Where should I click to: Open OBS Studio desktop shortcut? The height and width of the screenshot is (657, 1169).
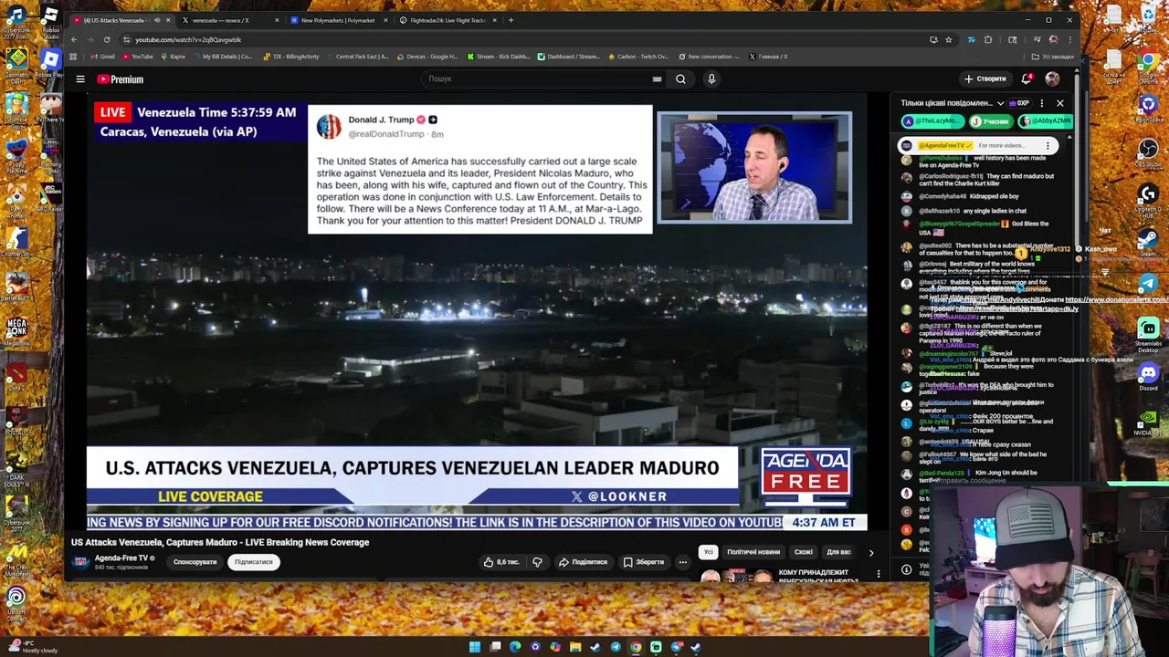[1148, 152]
